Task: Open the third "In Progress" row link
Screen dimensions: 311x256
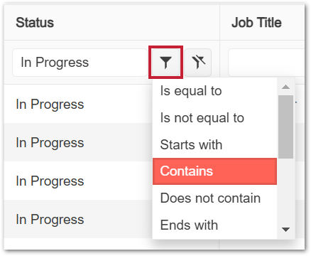Action: [x=50, y=181]
